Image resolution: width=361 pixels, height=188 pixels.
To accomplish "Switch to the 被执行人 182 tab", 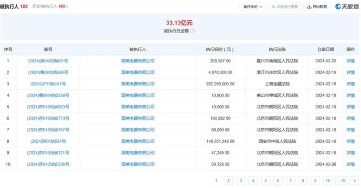I will 14,6.
